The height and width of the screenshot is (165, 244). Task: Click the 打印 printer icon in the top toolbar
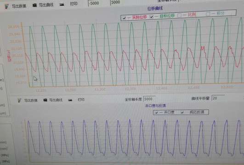(x=62, y=5)
